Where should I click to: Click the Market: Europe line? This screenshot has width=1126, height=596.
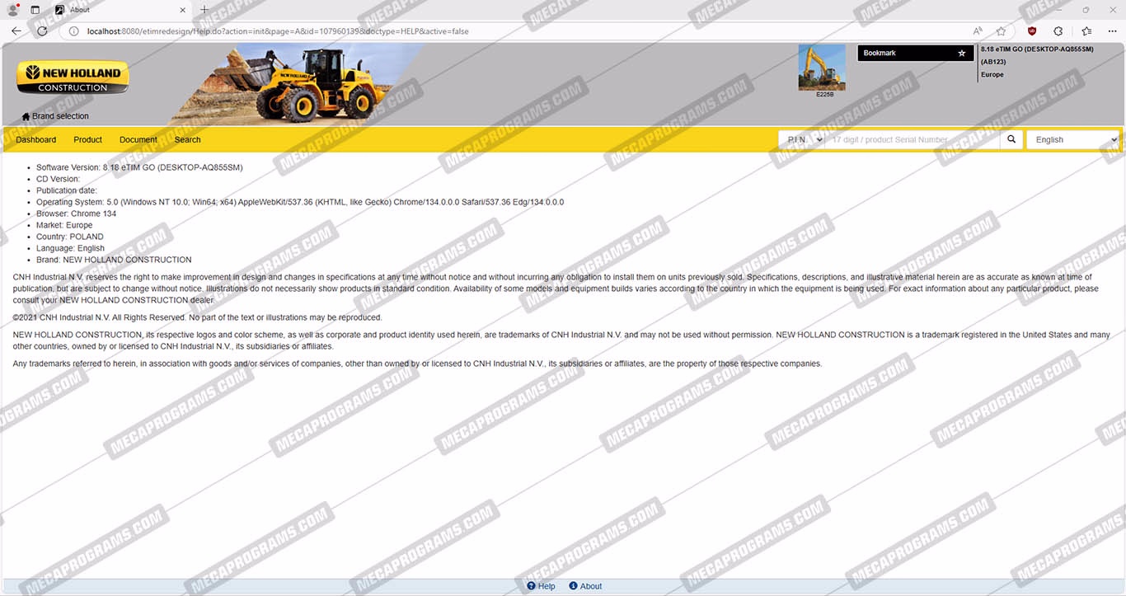pos(64,225)
